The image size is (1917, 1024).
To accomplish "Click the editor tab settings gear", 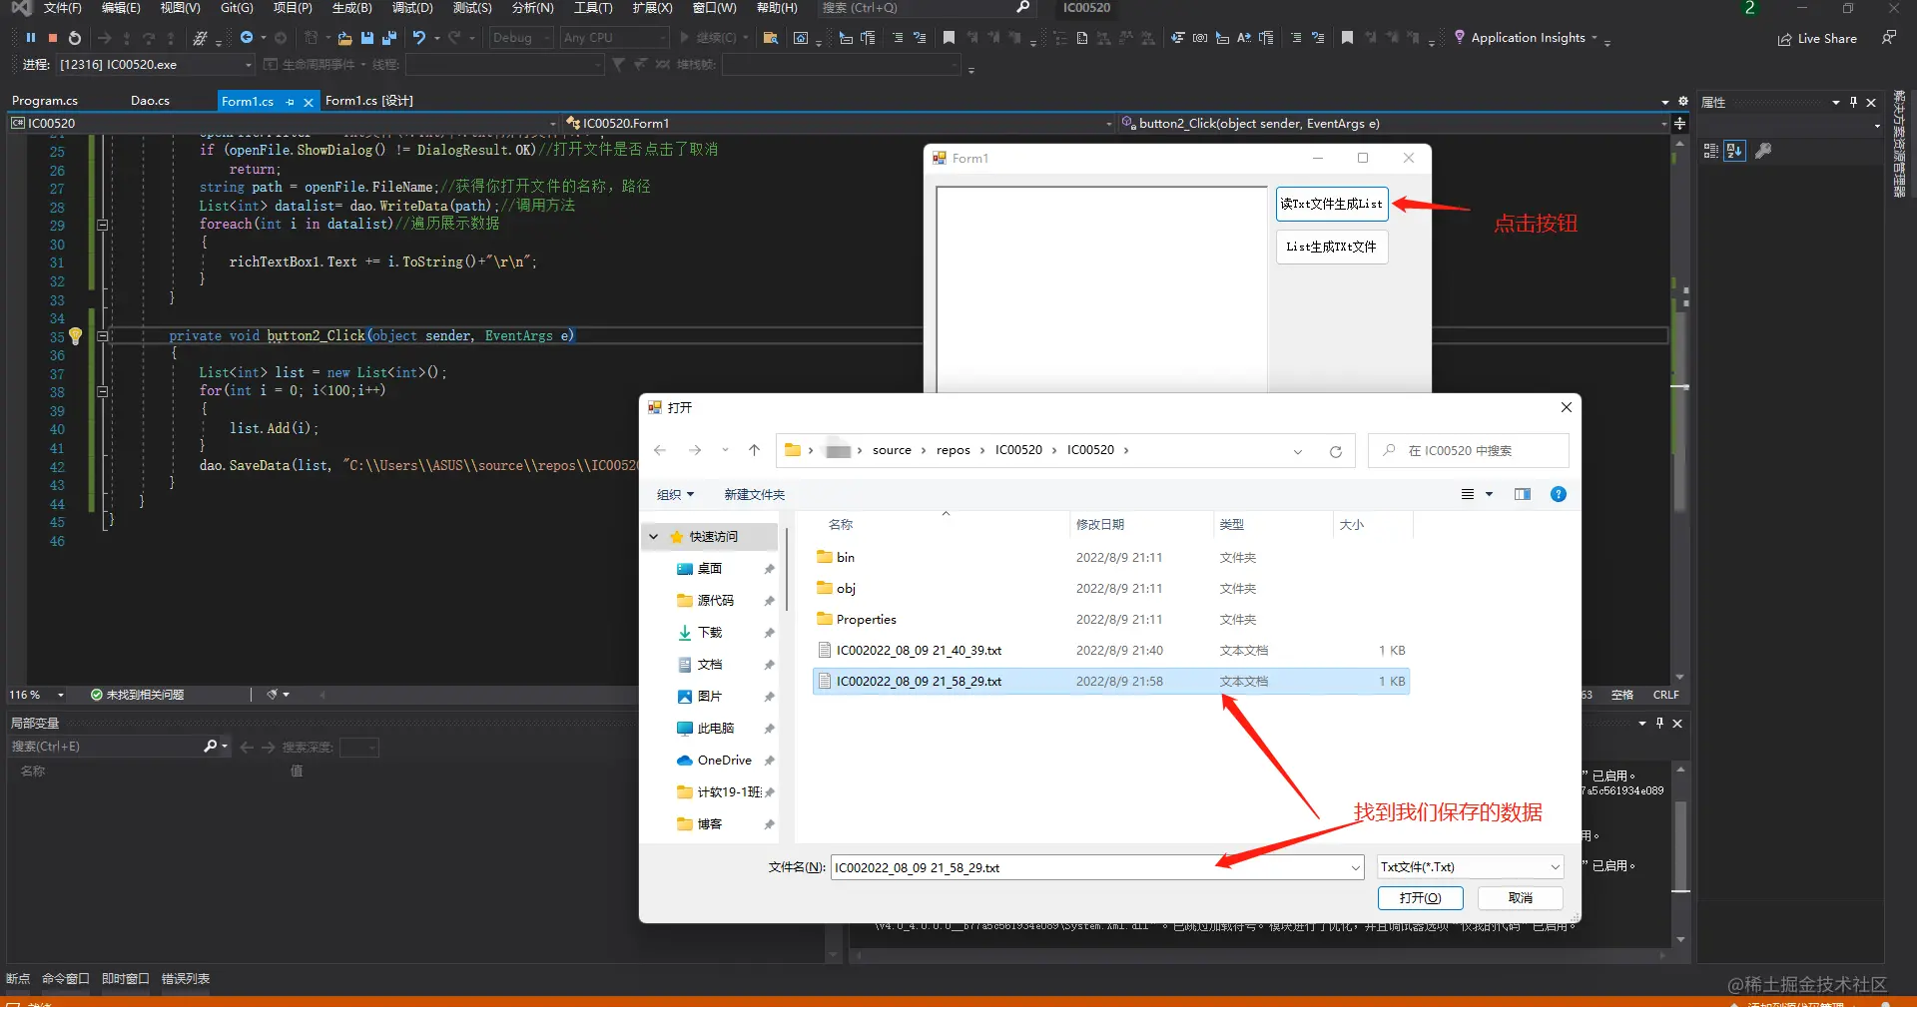I will tap(1683, 102).
